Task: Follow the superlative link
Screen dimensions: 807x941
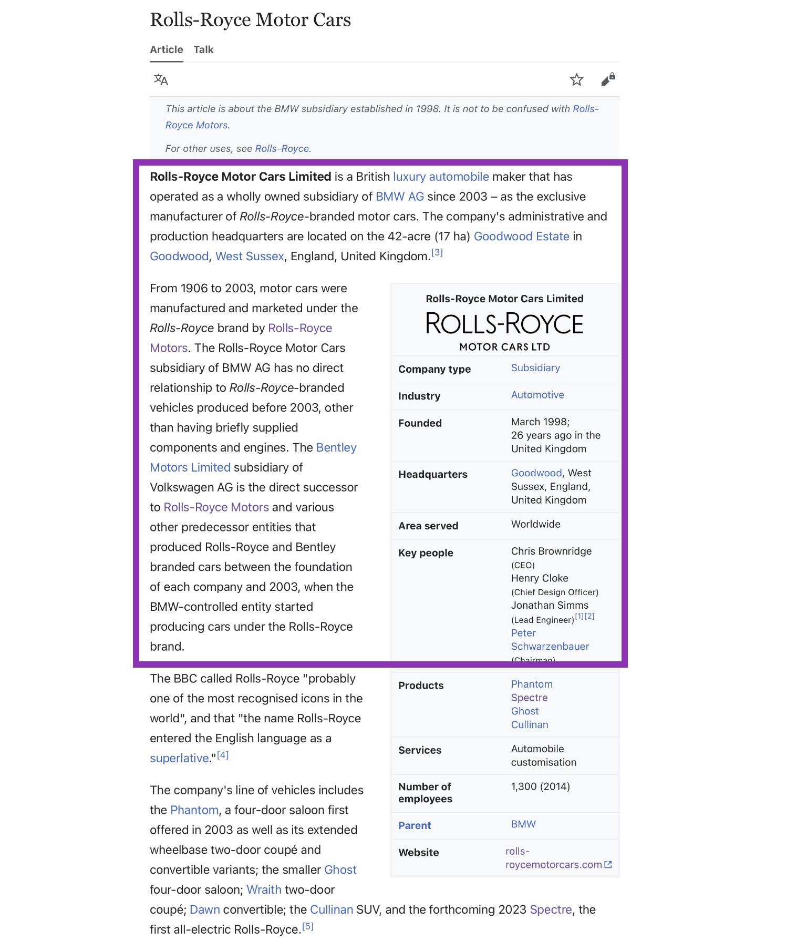Action: (x=179, y=758)
